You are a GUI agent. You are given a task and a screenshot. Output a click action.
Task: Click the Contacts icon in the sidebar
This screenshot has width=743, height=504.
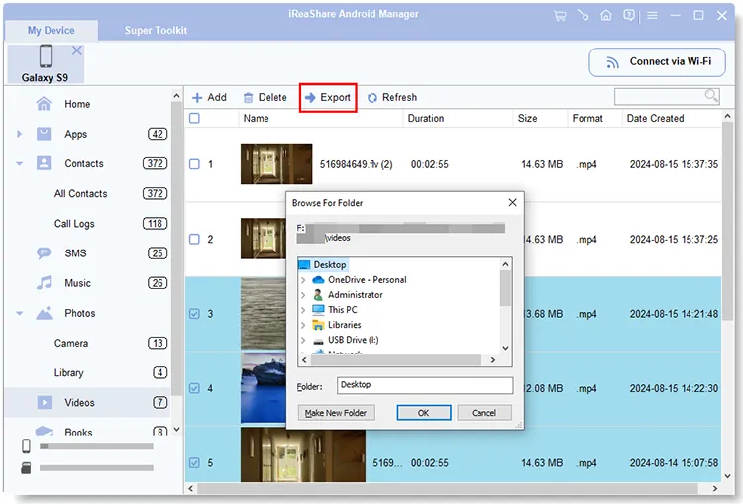pos(44,163)
